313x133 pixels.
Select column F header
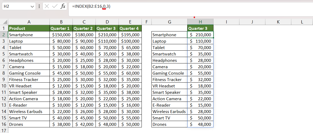(147, 22)
